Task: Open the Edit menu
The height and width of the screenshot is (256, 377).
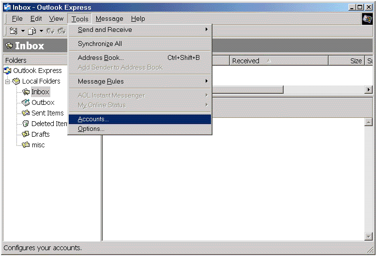Action: (x=36, y=19)
